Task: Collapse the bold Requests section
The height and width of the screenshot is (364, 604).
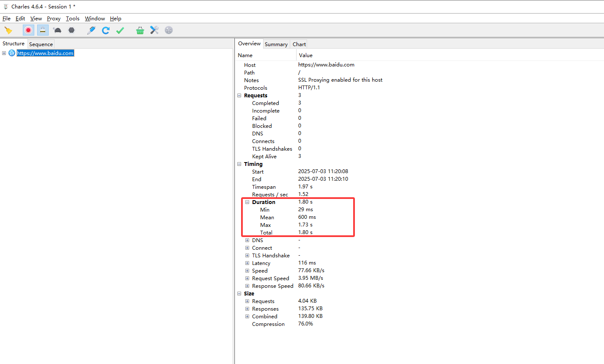Action: click(239, 96)
